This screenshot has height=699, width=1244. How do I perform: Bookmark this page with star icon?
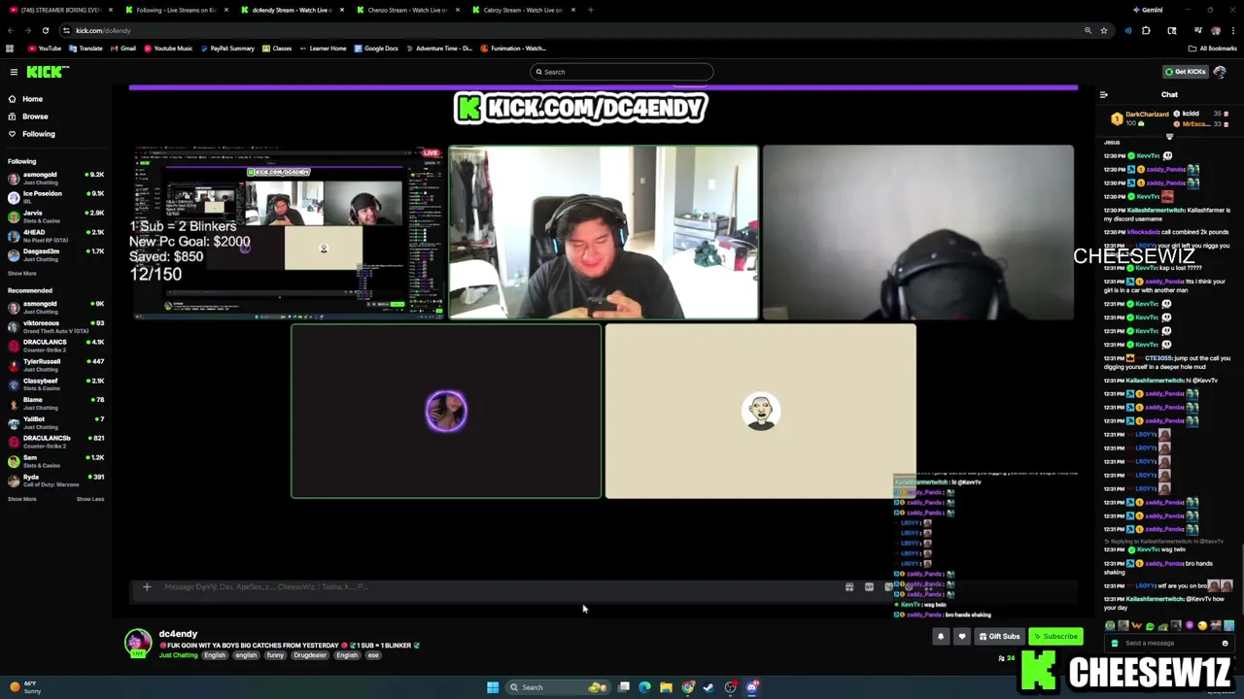[1104, 30]
